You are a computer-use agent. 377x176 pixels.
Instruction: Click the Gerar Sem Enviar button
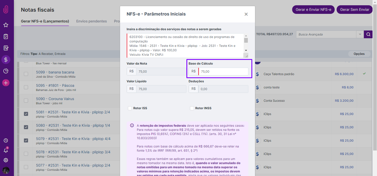pyautogui.click(x=354, y=9)
